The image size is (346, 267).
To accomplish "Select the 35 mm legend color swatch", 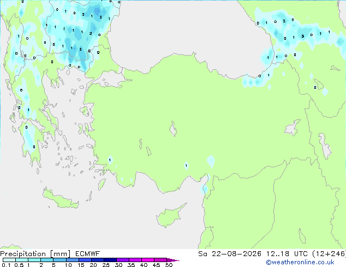I will click(135, 260).
